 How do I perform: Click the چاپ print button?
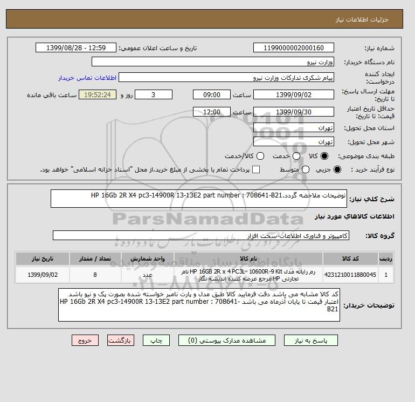(x=156, y=340)
